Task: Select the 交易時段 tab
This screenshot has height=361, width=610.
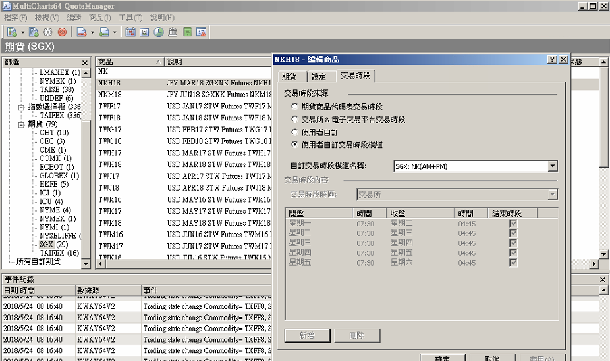Action: point(355,76)
